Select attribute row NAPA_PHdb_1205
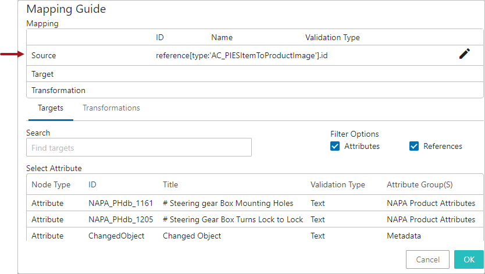This screenshot has height=274, width=485. [x=255, y=219]
